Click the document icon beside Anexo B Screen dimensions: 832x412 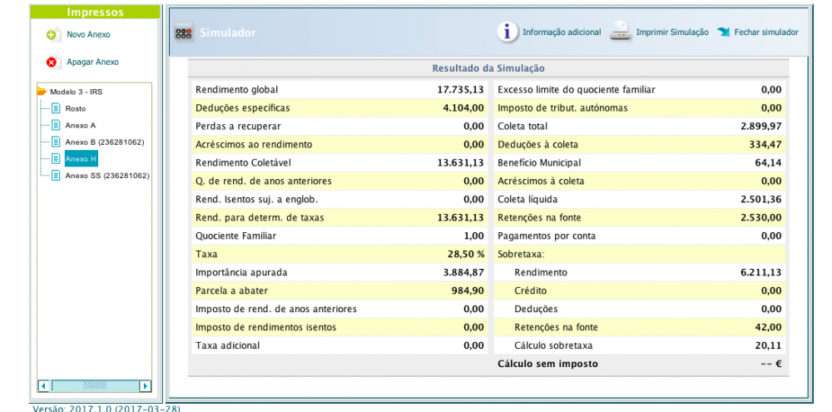click(x=55, y=141)
